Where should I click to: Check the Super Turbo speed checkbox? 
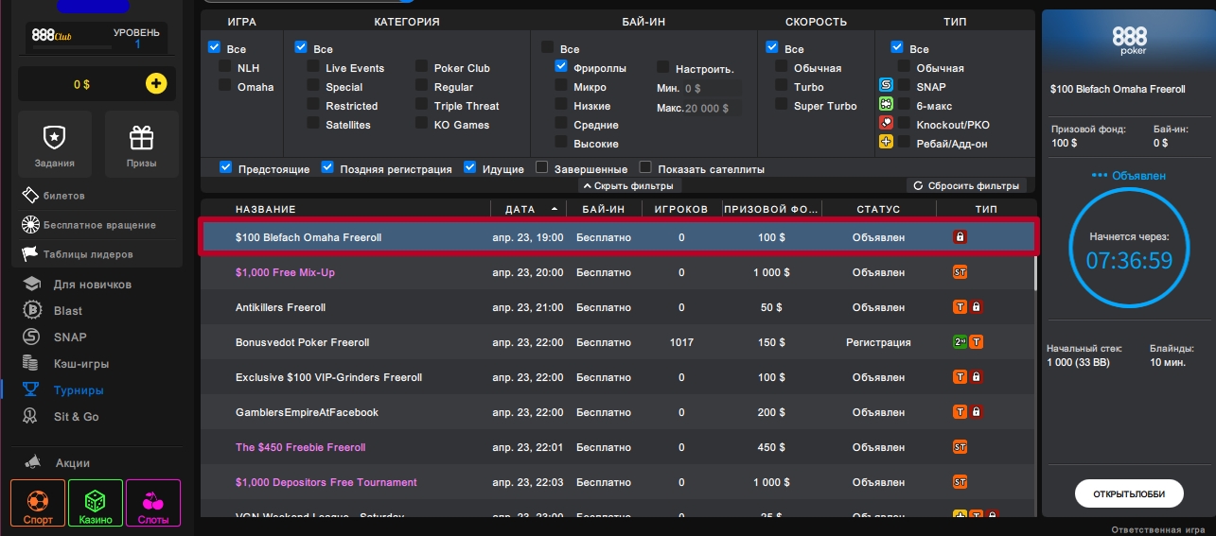point(782,104)
